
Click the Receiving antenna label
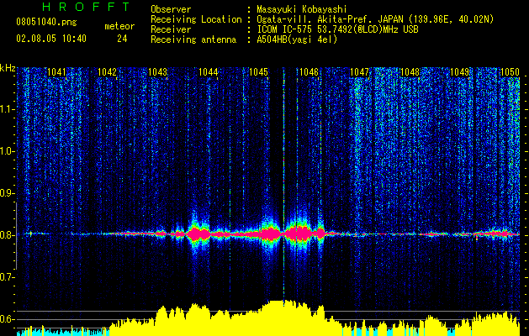(193, 39)
